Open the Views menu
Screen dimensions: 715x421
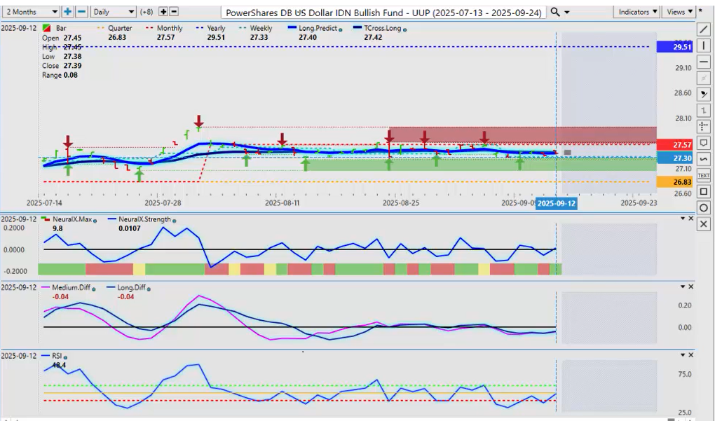(x=678, y=12)
